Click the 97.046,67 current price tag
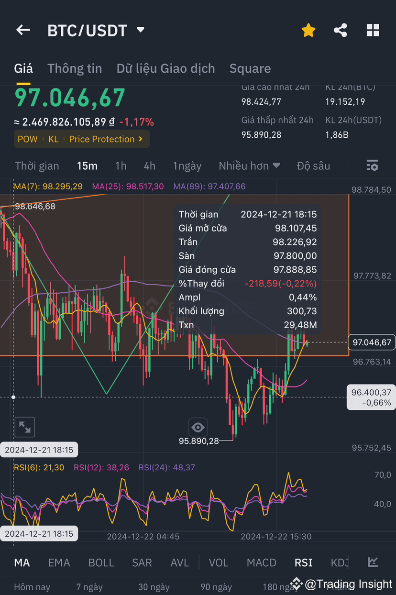This screenshot has width=396, height=595. [x=372, y=342]
